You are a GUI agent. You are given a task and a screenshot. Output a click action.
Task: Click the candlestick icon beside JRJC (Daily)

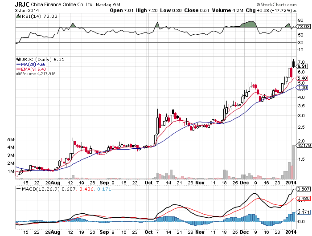pyautogui.click(x=19, y=59)
